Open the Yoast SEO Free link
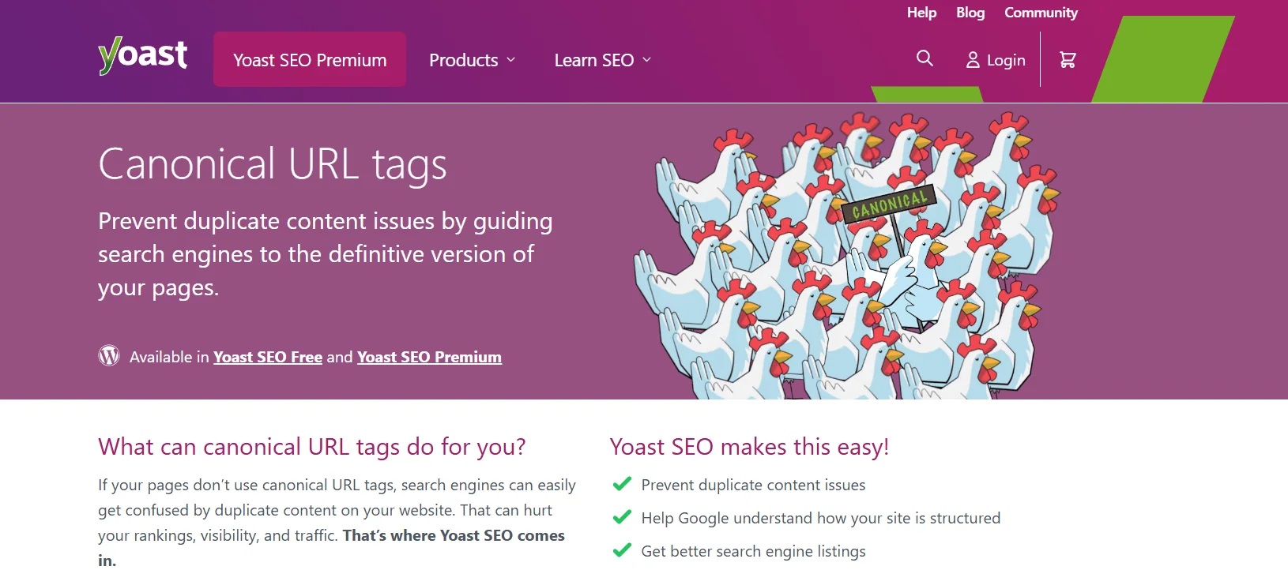Screen dimensions: 1288x585 point(267,356)
